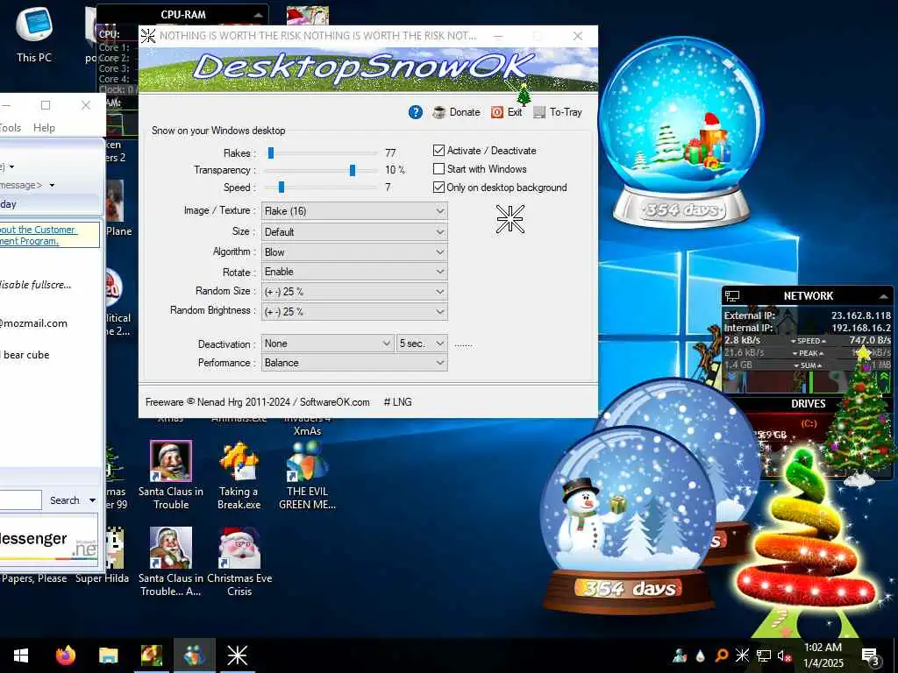Launch Taking a Break.exe desktop icon
This screenshot has width=898, height=673.
239,475
